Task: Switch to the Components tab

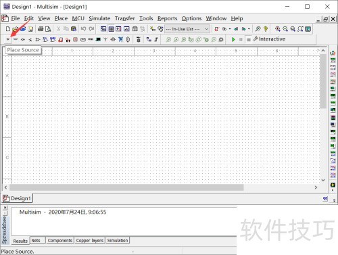Action: [60, 241]
